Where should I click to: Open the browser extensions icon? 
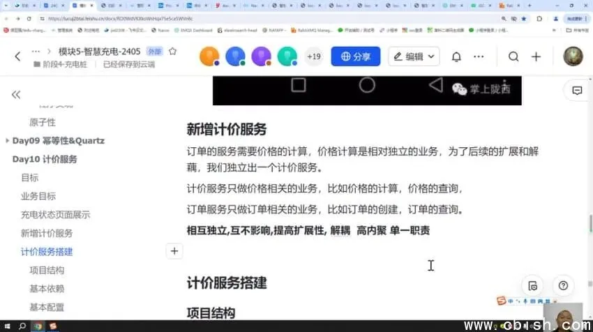pos(539,19)
